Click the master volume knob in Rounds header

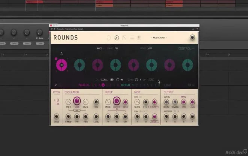[192, 37]
